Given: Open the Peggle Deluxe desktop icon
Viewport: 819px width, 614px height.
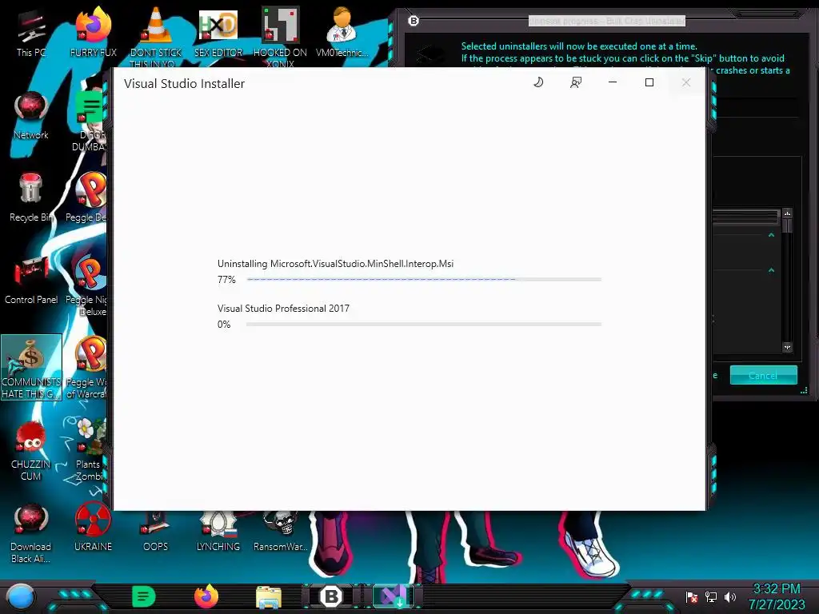Looking at the screenshot, I should pos(88,198).
